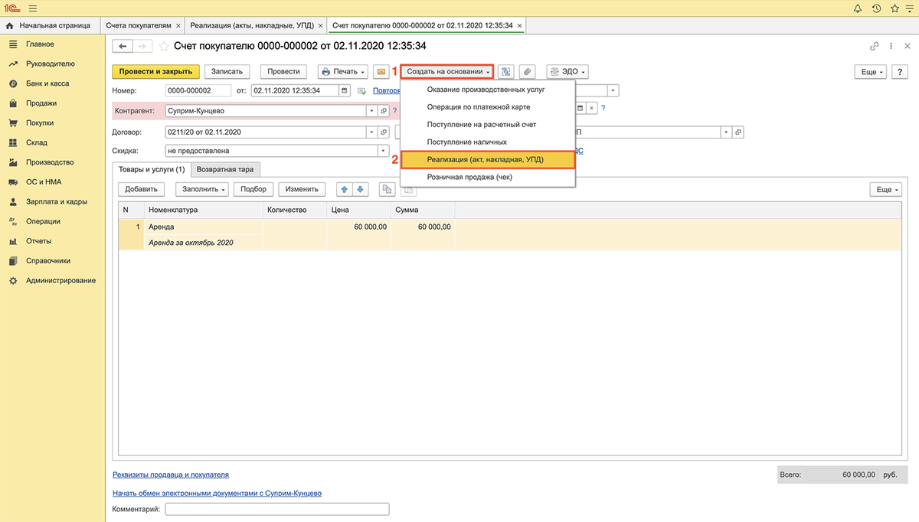The height and width of the screenshot is (522, 919).
Task: Open the favorites star in top bar
Action: [894, 9]
